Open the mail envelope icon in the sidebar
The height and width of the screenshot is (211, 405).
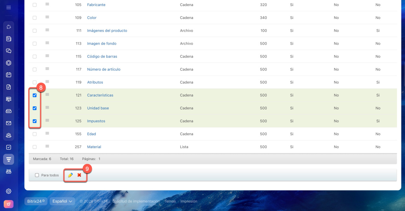click(9, 123)
